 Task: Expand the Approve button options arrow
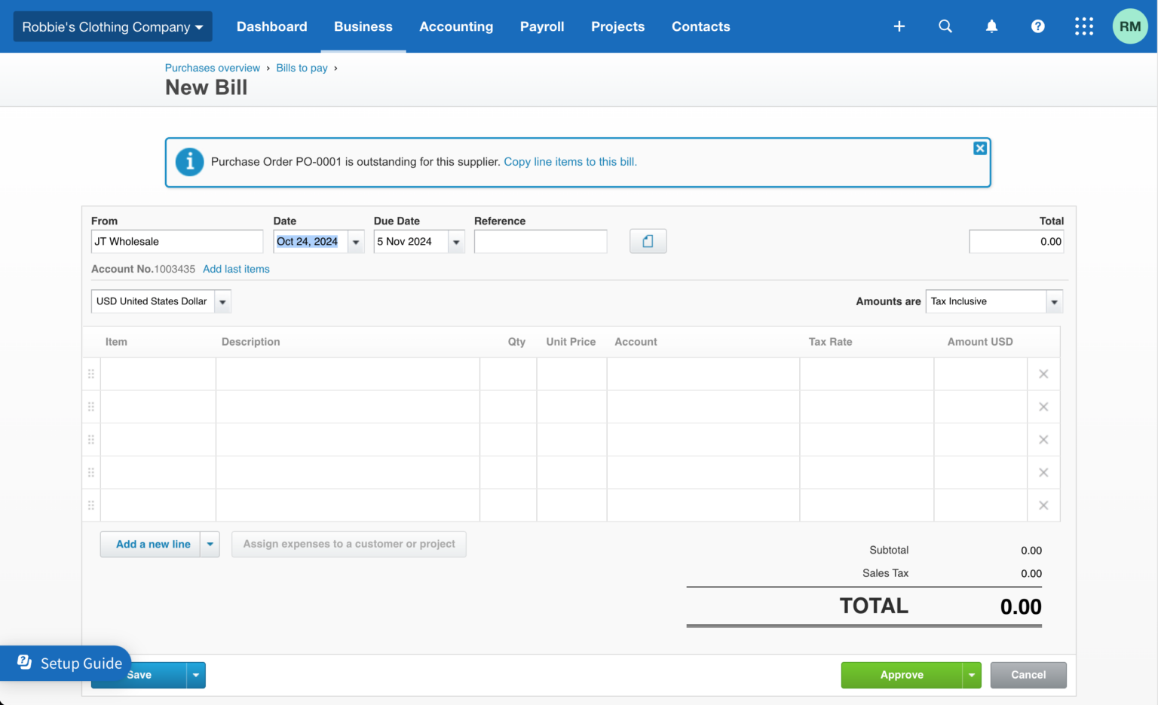[971, 675]
